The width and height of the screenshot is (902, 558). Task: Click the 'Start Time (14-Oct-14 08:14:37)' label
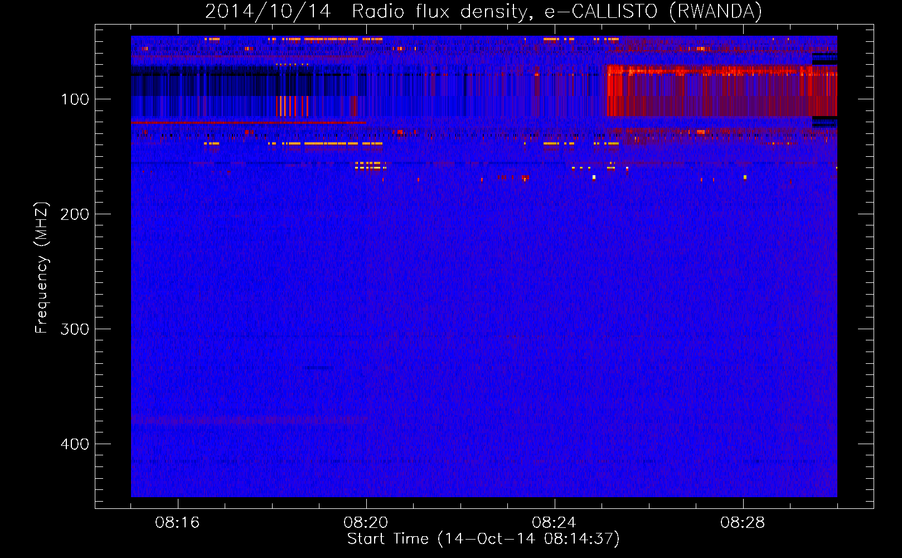pos(483,539)
